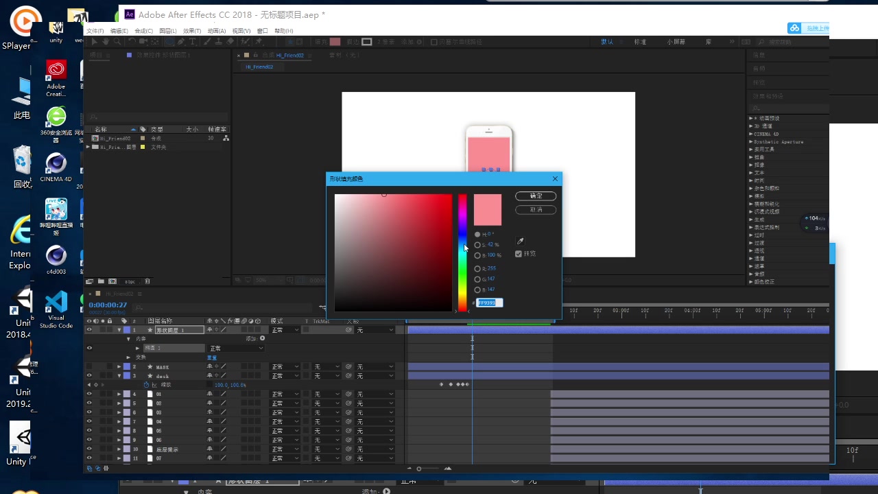Click the 确定 button in color dialog
This screenshot has width=878, height=494.
click(536, 196)
